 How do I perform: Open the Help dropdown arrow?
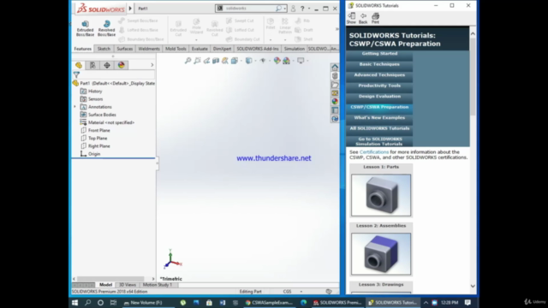pos(308,9)
